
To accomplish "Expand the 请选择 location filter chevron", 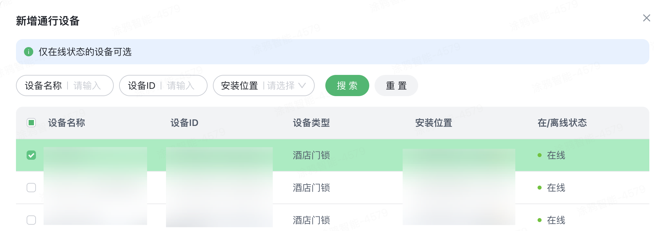I will [x=303, y=86].
